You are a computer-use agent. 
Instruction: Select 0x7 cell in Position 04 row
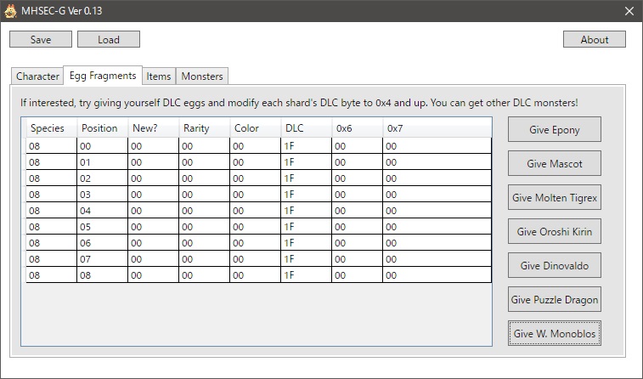click(x=437, y=211)
